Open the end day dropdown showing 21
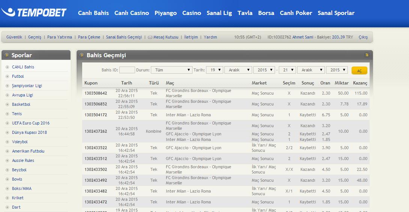Viewport: 409px width, 212px height. pos(287,70)
